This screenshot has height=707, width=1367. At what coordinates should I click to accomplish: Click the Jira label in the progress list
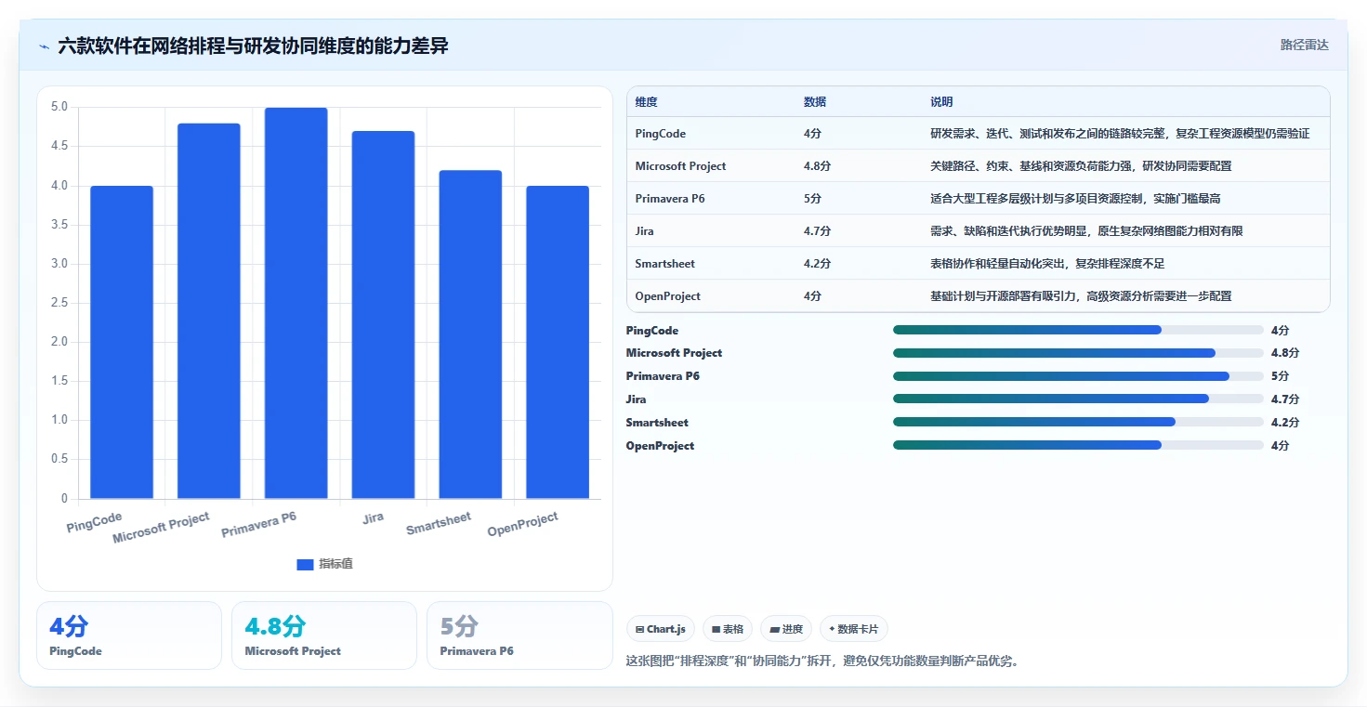pos(637,399)
